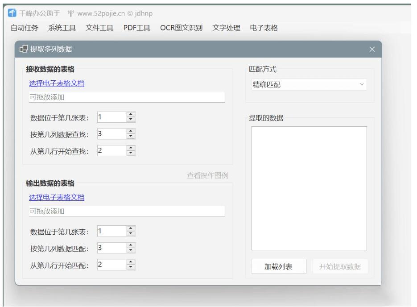The image size is (417, 307).
Task: Open the OCR图文识别 menu
Action: click(x=181, y=28)
